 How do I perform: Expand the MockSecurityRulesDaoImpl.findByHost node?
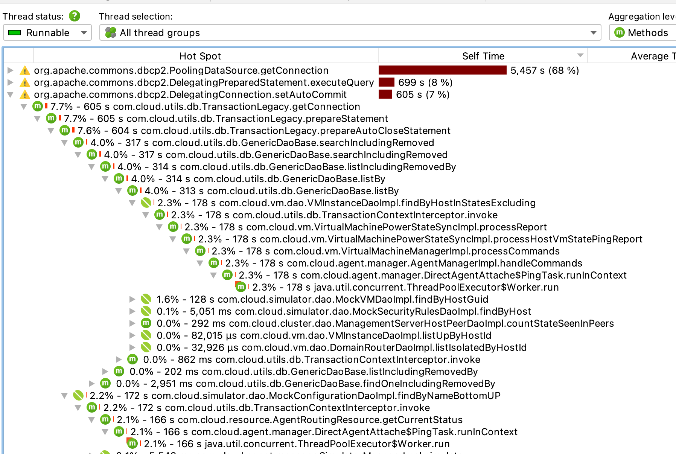132,311
